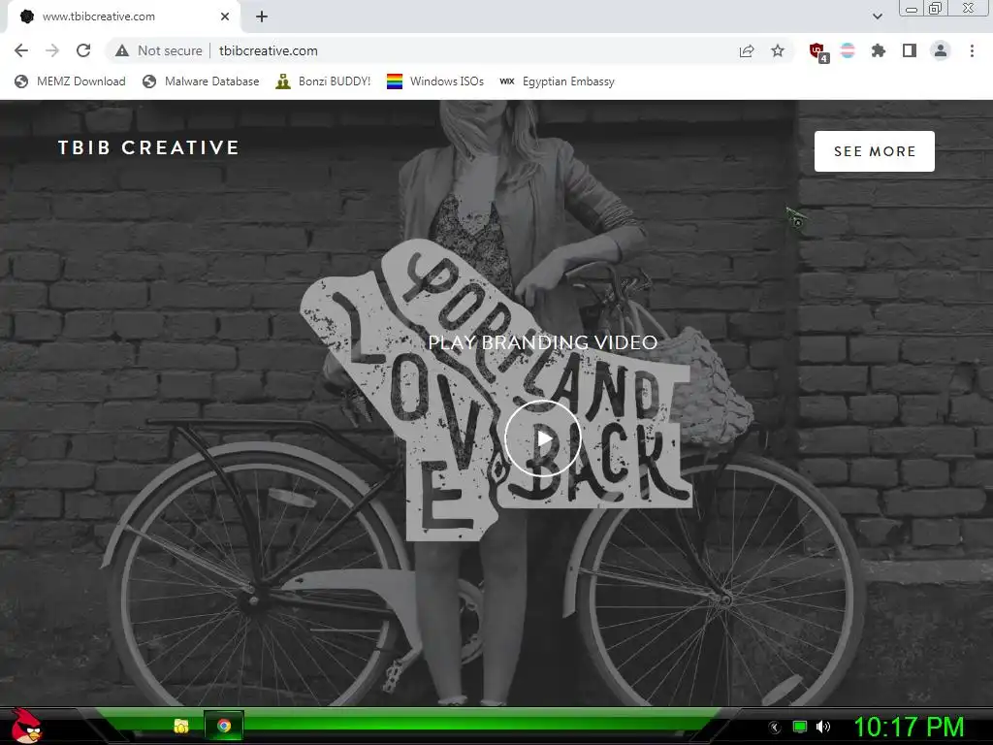The height and width of the screenshot is (745, 993).
Task: Share this page using the share icon
Action: point(747,50)
